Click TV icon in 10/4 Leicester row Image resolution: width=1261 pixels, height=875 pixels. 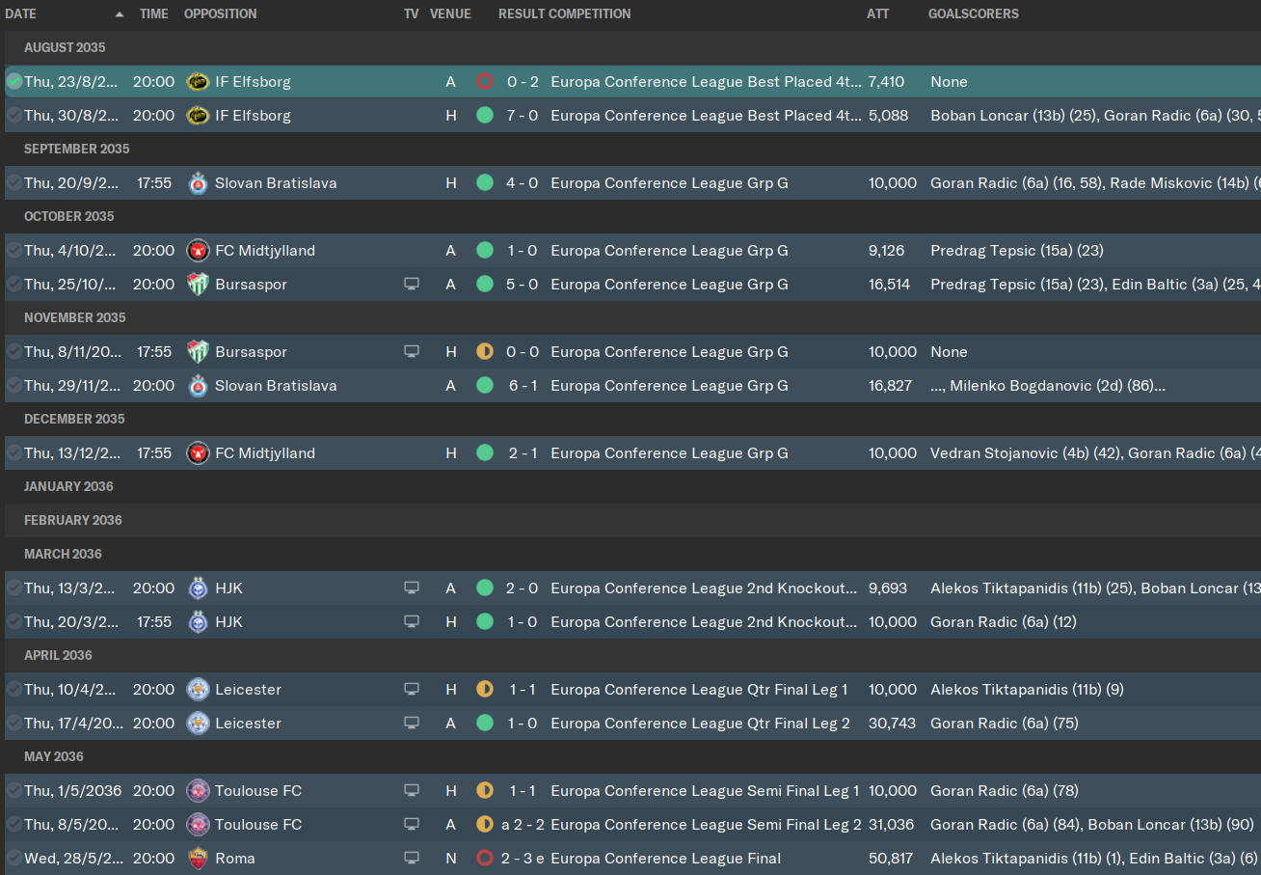(412, 690)
